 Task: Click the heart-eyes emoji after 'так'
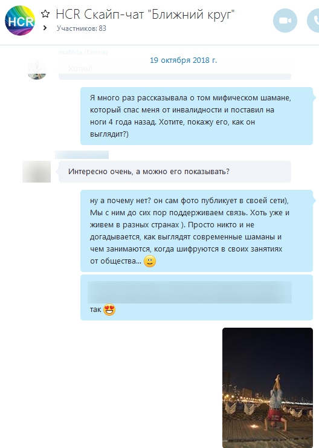[109, 310]
